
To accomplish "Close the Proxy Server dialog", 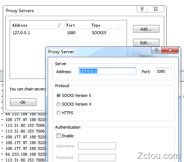I will tap(170, 50).
